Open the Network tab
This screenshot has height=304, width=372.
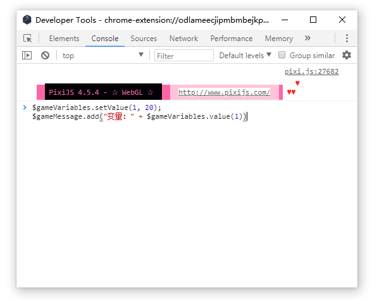(183, 39)
